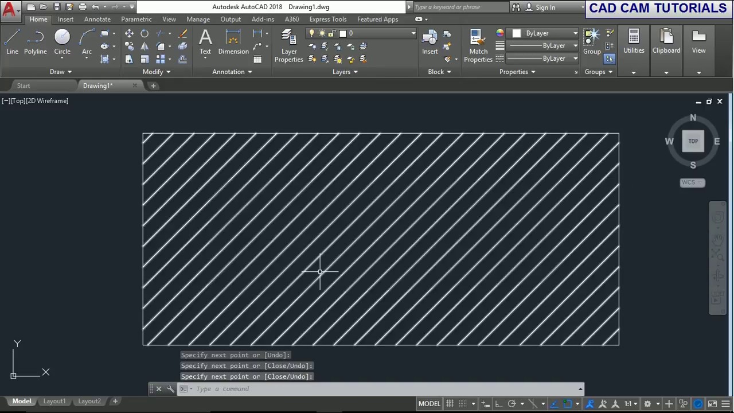
Task: Select the Scale tool
Action: click(x=145, y=59)
